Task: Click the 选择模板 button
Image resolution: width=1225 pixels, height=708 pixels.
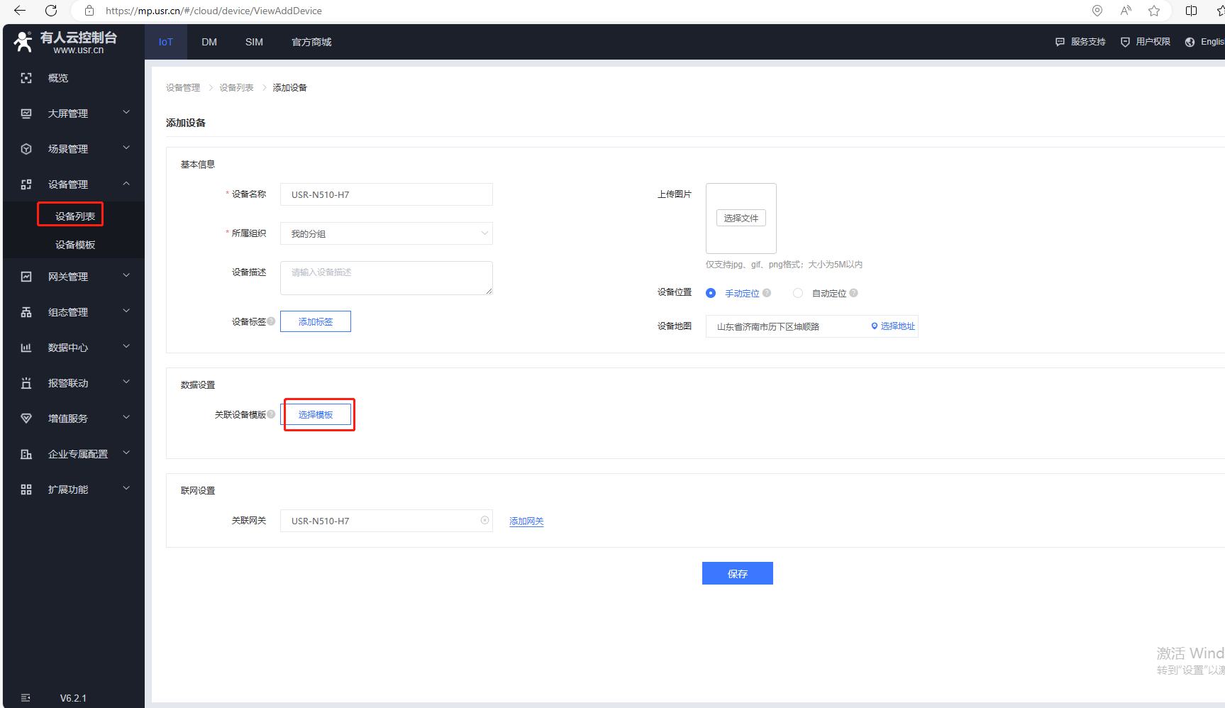Action: coord(316,414)
